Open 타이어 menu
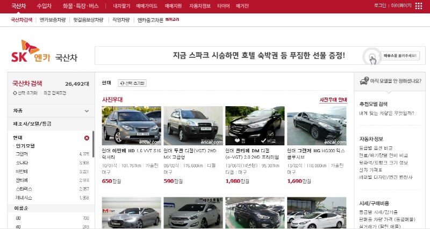The image size is (430, 229). (223, 6)
